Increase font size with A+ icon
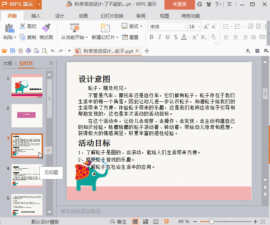 (x=206, y=26)
